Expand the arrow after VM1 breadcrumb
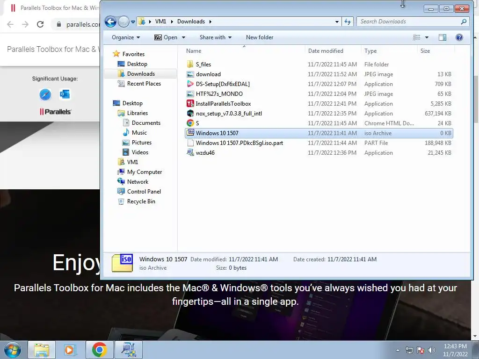 (x=172, y=22)
